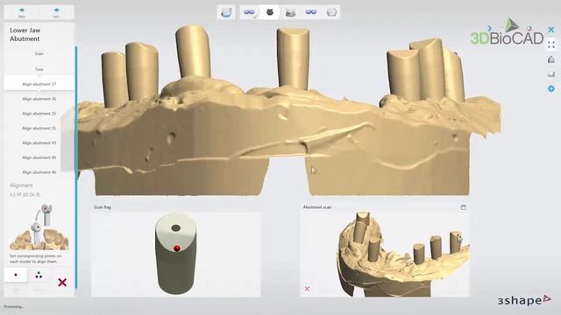Cancel alignment with the red X
The height and width of the screenshot is (315, 561).
click(62, 283)
